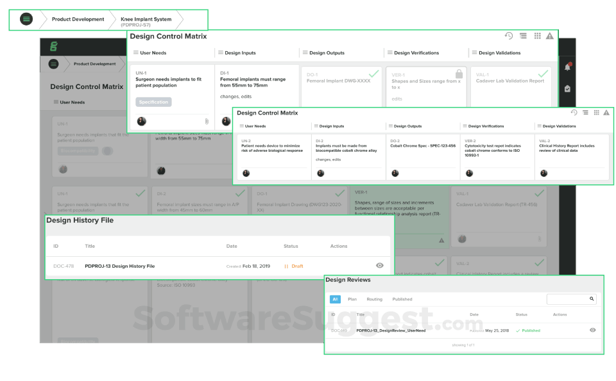616x381 pixels.
Task: Switch to grid view in top Design Control Matrix panel
Action: (x=538, y=36)
